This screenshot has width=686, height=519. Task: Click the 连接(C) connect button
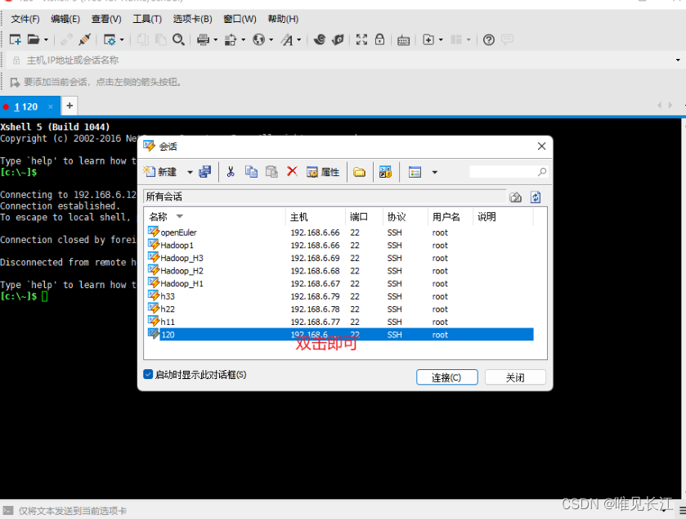point(446,377)
